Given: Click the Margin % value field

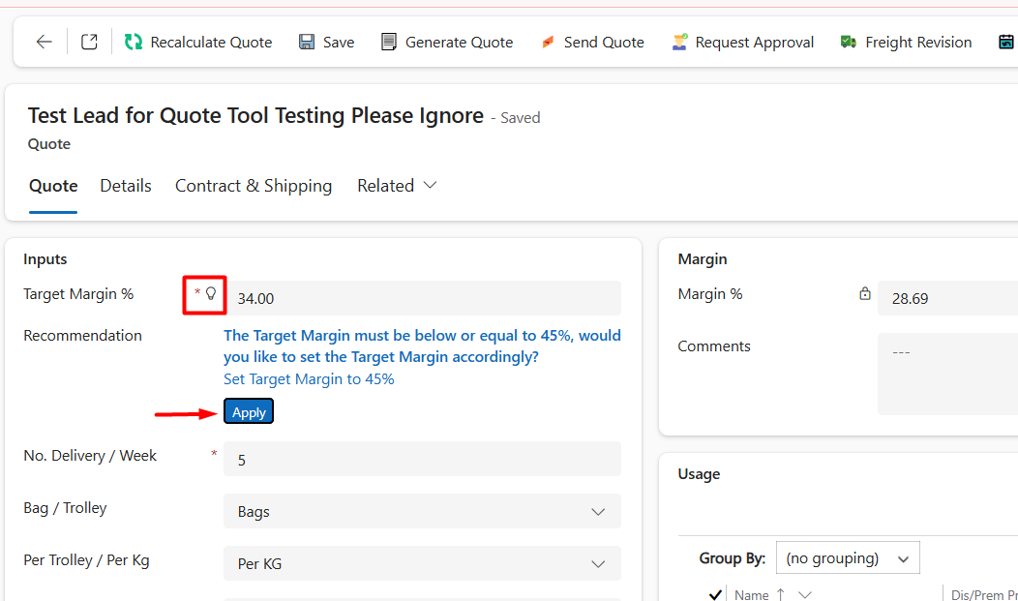Looking at the screenshot, I should [948, 298].
